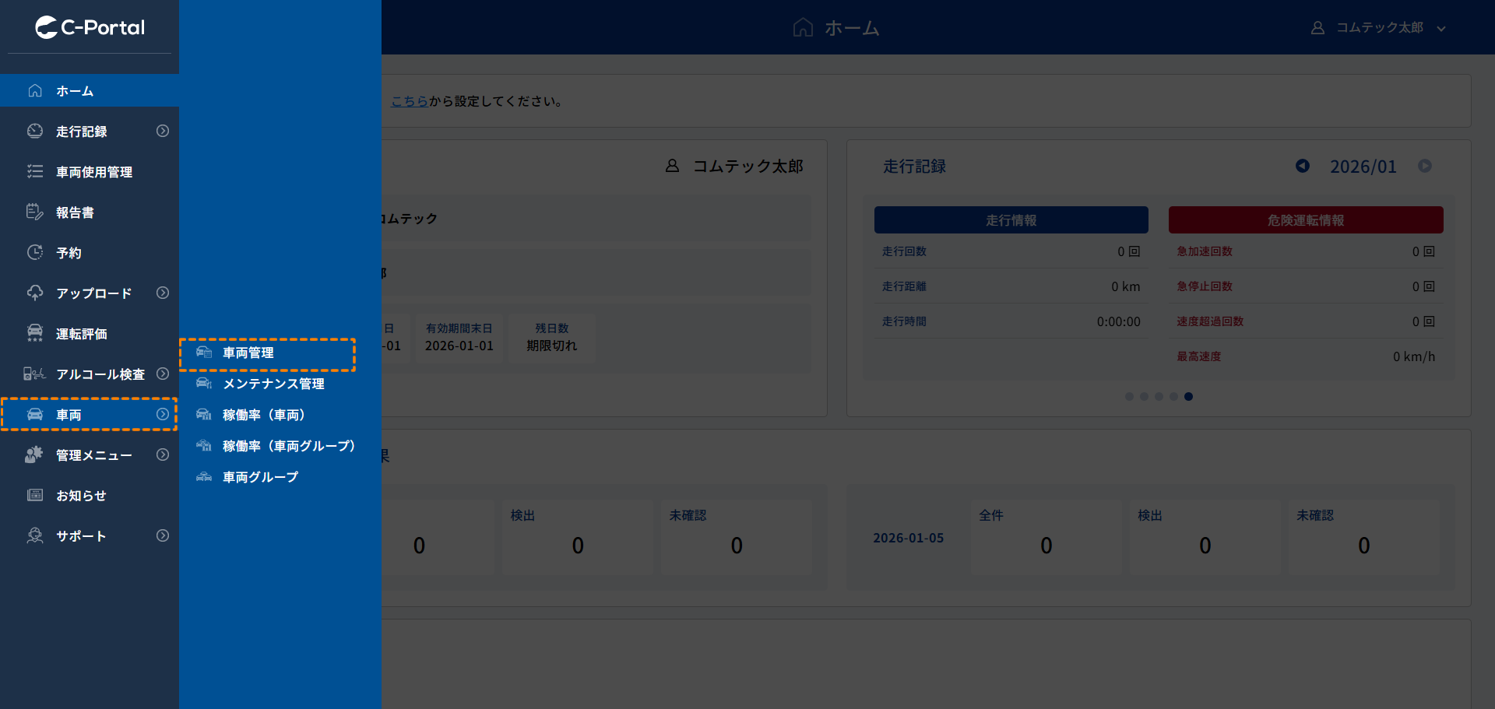The width and height of the screenshot is (1495, 709).
Task: Open the コムテック太郎 user dropdown
Action: click(x=1379, y=28)
